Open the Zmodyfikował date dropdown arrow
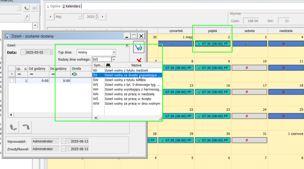 pyautogui.click(x=64, y=149)
